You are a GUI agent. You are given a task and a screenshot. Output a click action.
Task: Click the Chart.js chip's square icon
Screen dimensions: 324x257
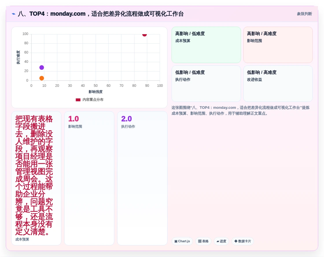pos(176,241)
